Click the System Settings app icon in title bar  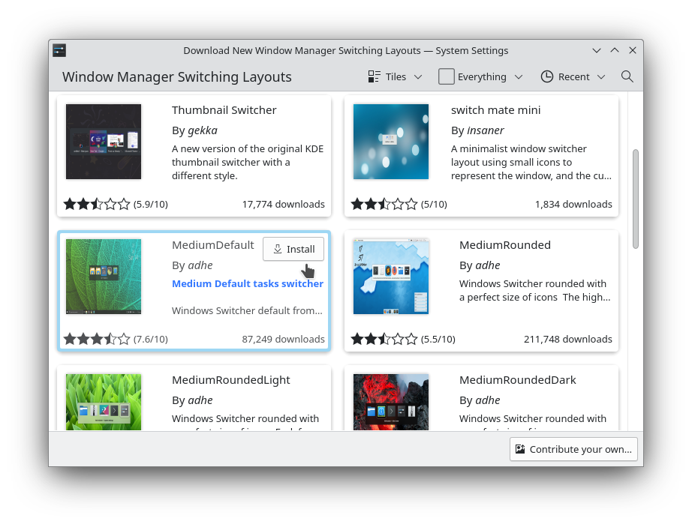click(x=59, y=50)
